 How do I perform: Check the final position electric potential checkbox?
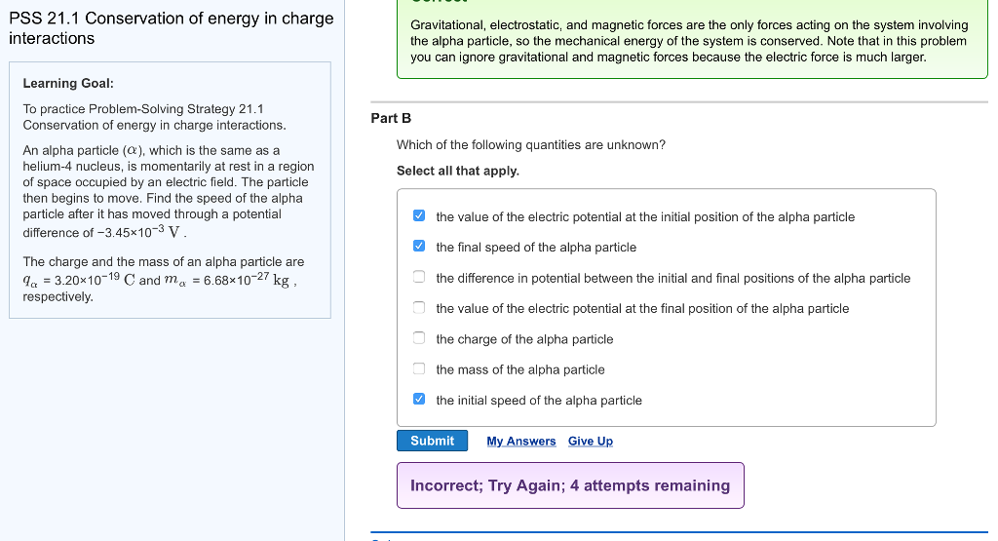coord(418,308)
